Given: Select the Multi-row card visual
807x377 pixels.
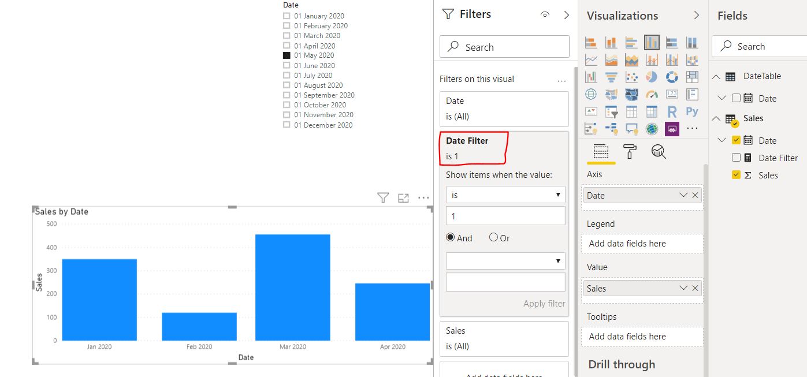Looking at the screenshot, I should pyautogui.click(x=692, y=94).
